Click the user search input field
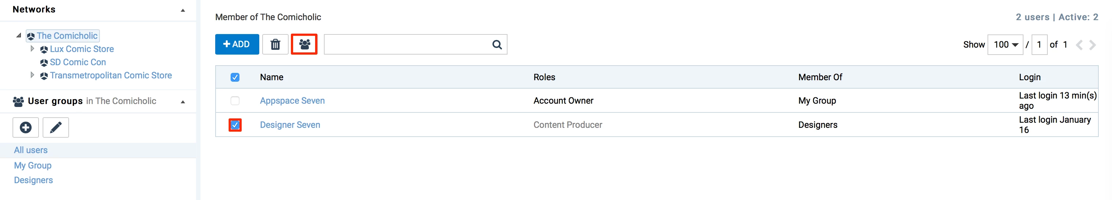 click(406, 44)
